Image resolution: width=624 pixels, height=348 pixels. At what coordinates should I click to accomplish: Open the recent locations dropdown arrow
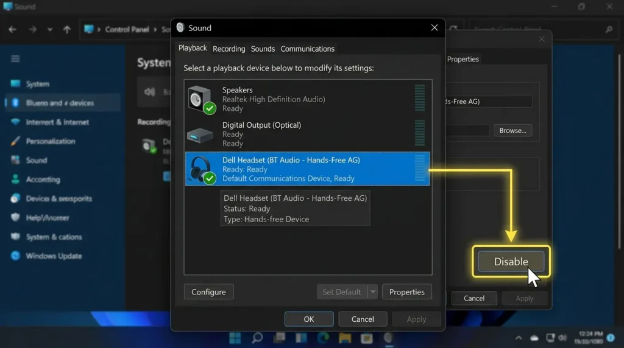[x=50, y=29]
